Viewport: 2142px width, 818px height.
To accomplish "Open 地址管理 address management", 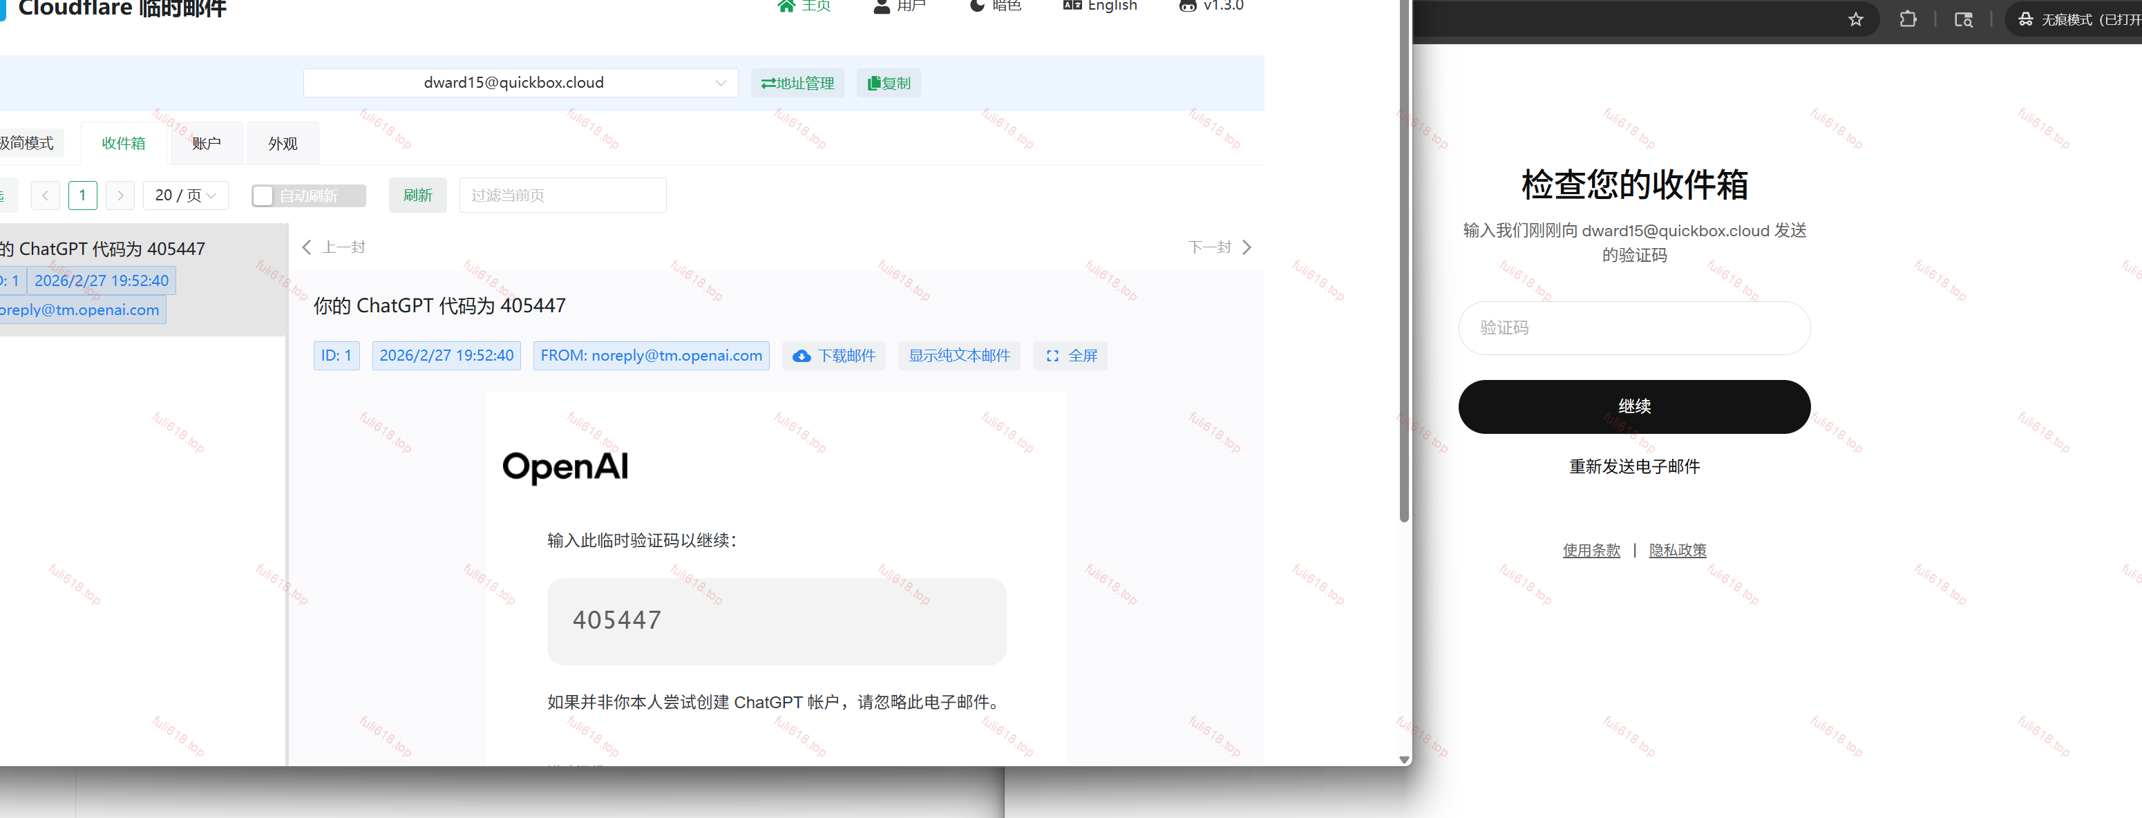I will [797, 83].
